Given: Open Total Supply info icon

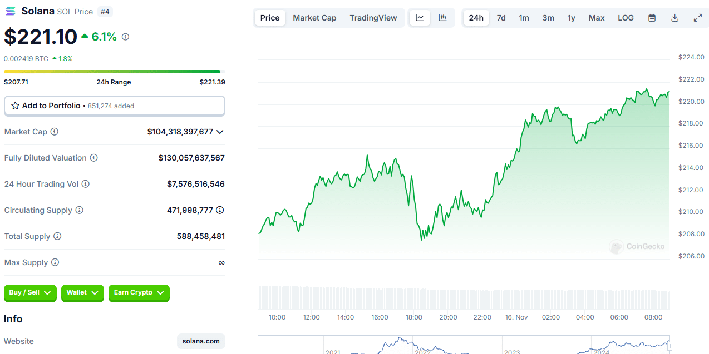Looking at the screenshot, I should (x=57, y=236).
